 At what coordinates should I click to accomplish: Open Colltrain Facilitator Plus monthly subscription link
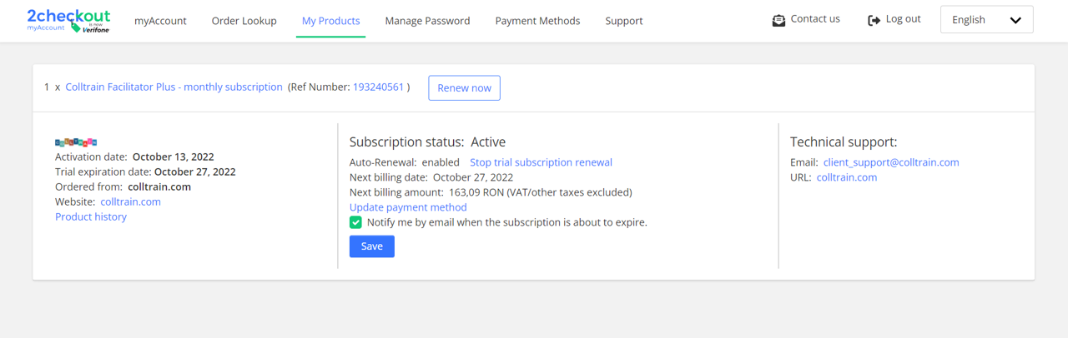click(x=174, y=87)
